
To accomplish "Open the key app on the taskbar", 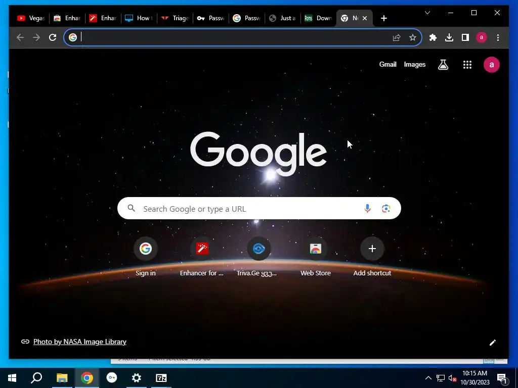I will [112, 378].
